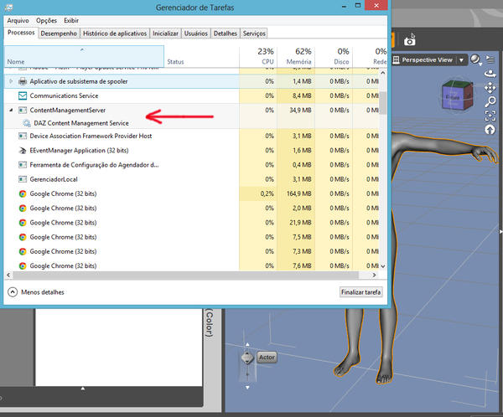Click Device Association Framework host icon
This screenshot has width=503, height=417.
[23, 136]
